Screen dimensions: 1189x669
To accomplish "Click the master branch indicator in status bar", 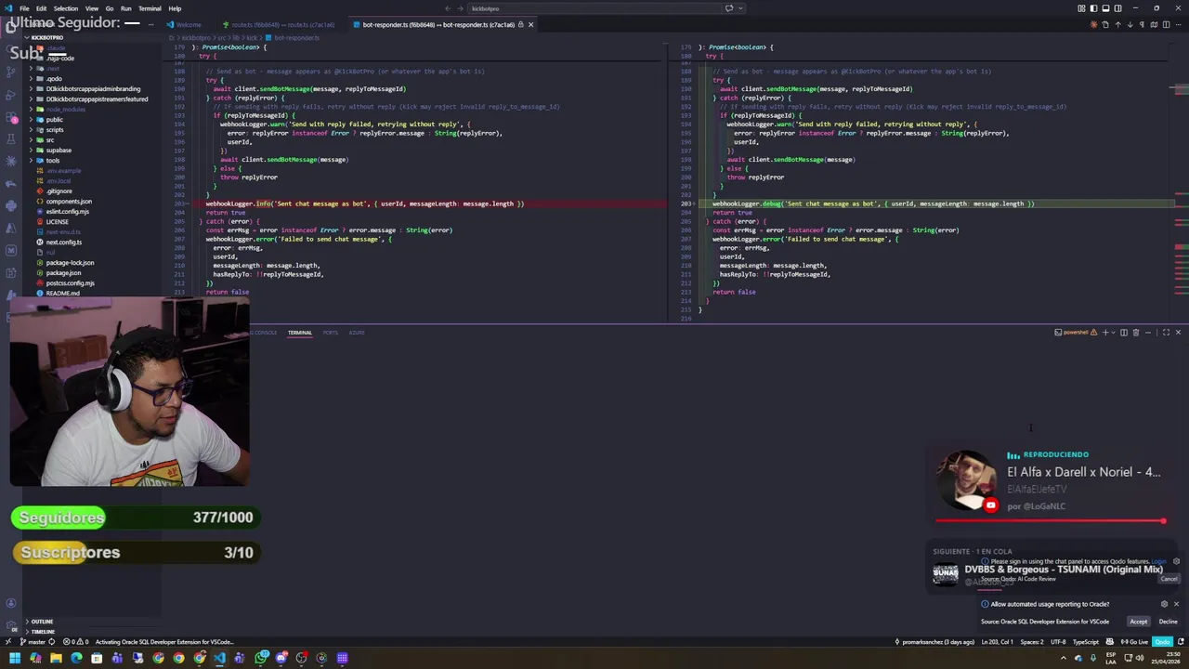I will (33, 642).
